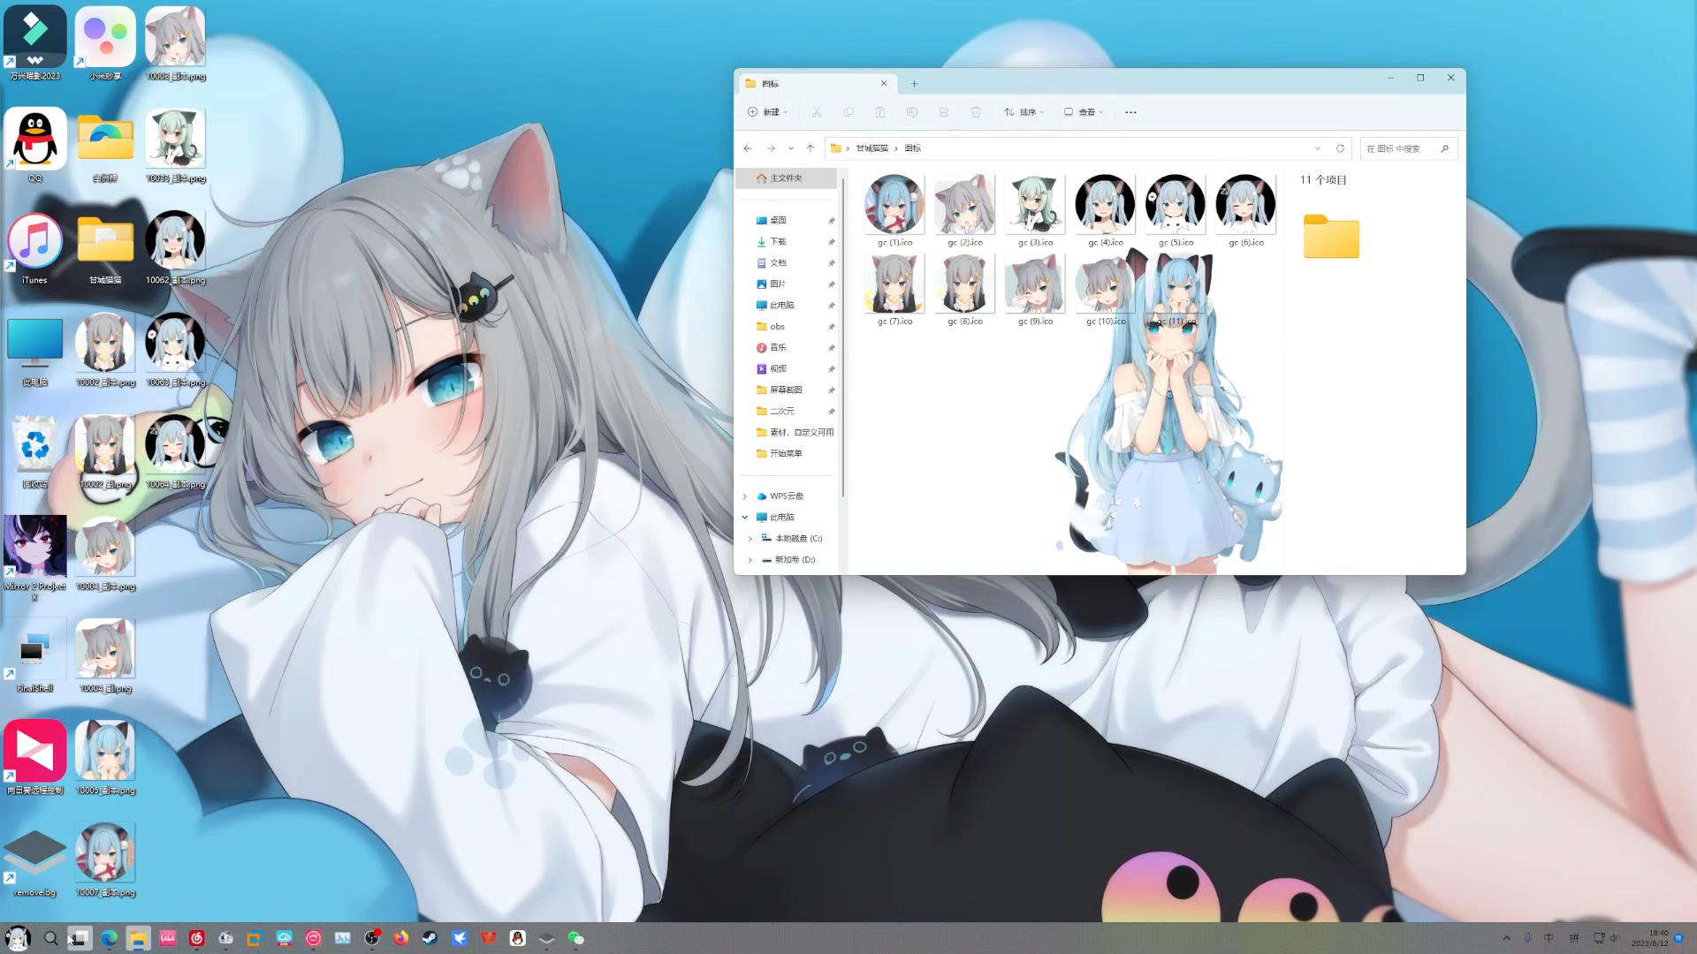Open the 新建 (New) dropdown menu
This screenshot has width=1697, height=954.
coord(767,112)
